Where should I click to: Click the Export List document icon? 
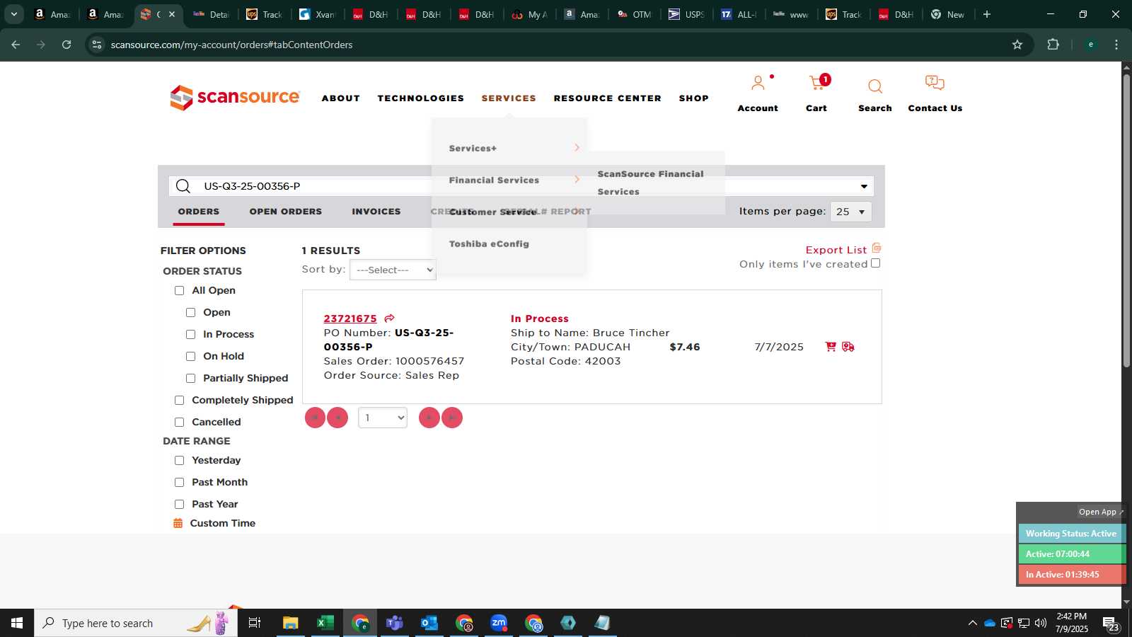[877, 248]
